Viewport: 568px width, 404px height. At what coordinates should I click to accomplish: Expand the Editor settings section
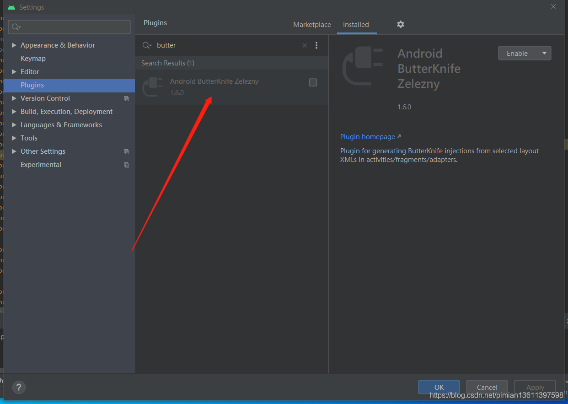click(x=14, y=72)
